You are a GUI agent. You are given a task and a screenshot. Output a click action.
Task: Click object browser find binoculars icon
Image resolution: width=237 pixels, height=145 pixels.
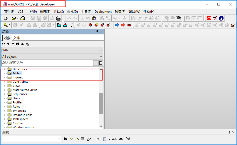coord(18,44)
